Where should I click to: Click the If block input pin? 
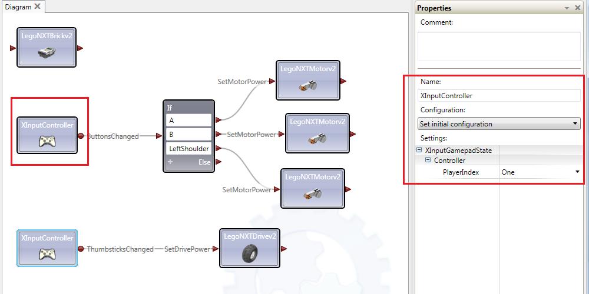[x=159, y=136]
